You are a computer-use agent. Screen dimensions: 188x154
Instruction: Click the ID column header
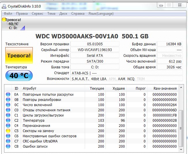pyautogui.click(x=16, y=89)
